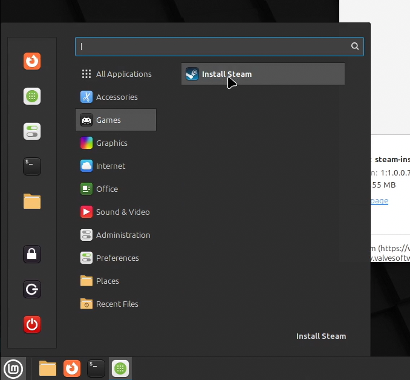
Task: Select the Administration category
Action: pyautogui.click(x=116, y=235)
